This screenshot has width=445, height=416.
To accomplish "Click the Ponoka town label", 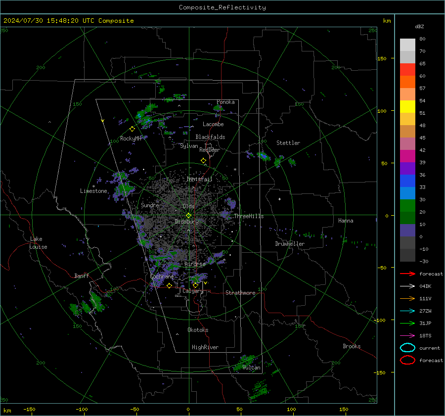I will tap(225, 102).
